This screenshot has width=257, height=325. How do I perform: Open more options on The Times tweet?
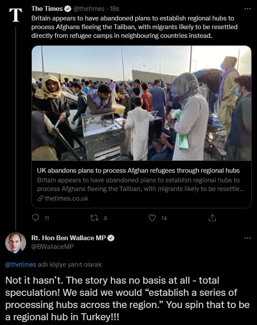tap(247, 9)
